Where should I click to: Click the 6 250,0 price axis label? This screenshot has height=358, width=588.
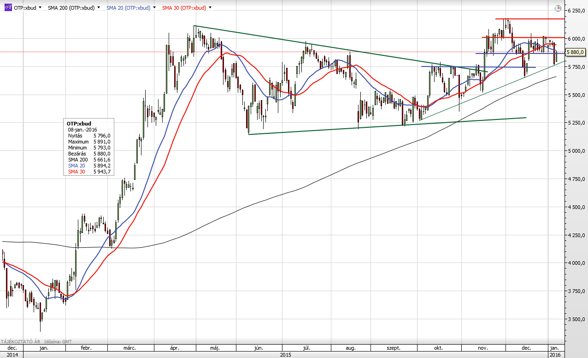tap(576, 11)
